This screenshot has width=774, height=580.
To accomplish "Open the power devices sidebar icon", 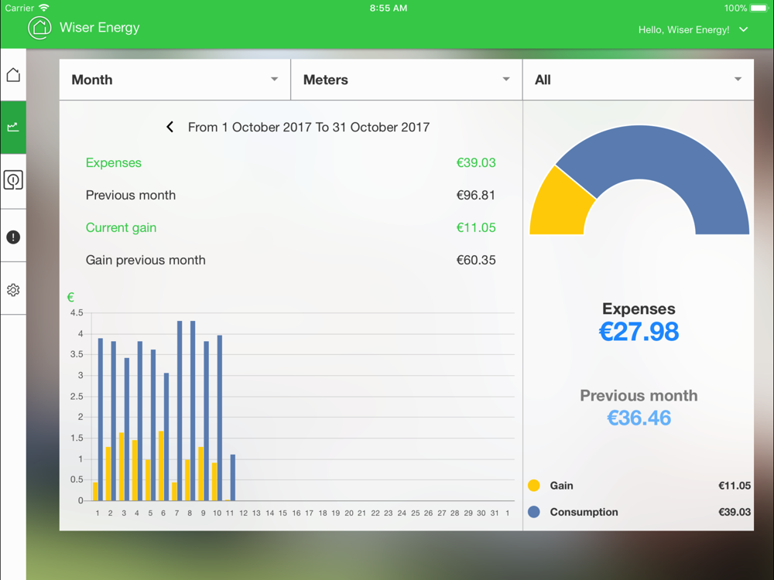I will click(x=13, y=180).
